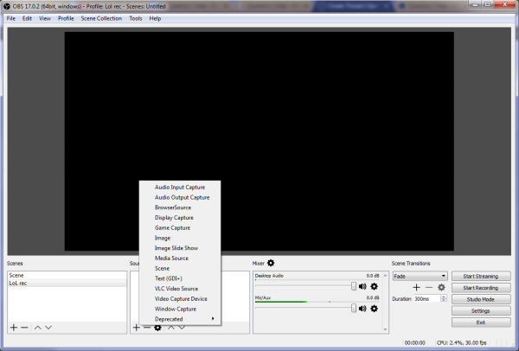Choose the Scene entry in the source menu
519x351 pixels.
pos(180,268)
